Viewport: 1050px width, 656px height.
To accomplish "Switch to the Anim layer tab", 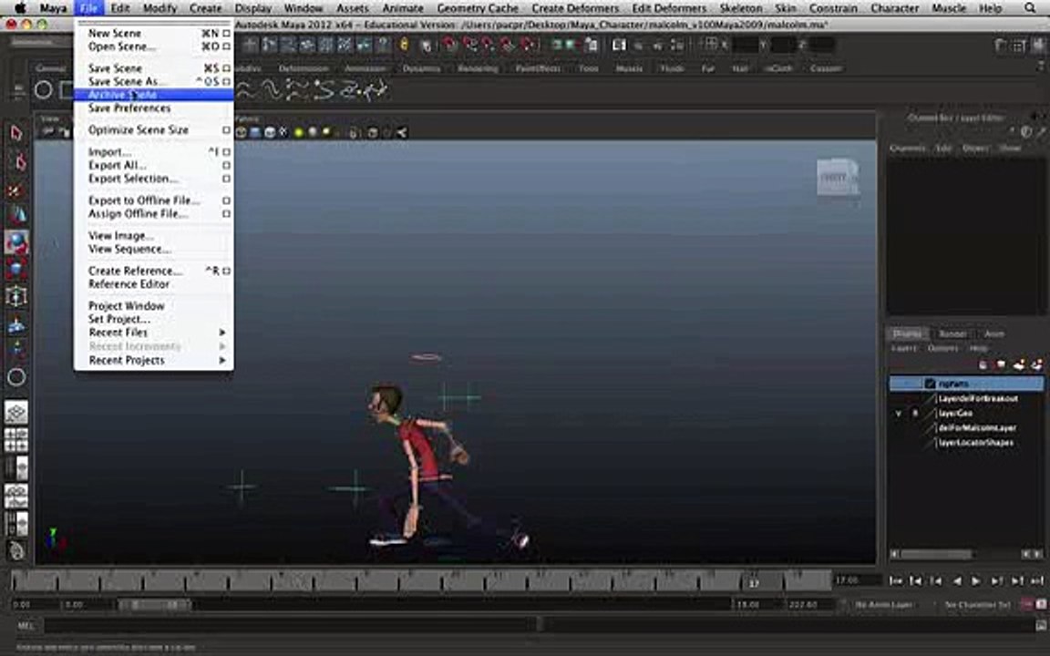I will tap(993, 334).
